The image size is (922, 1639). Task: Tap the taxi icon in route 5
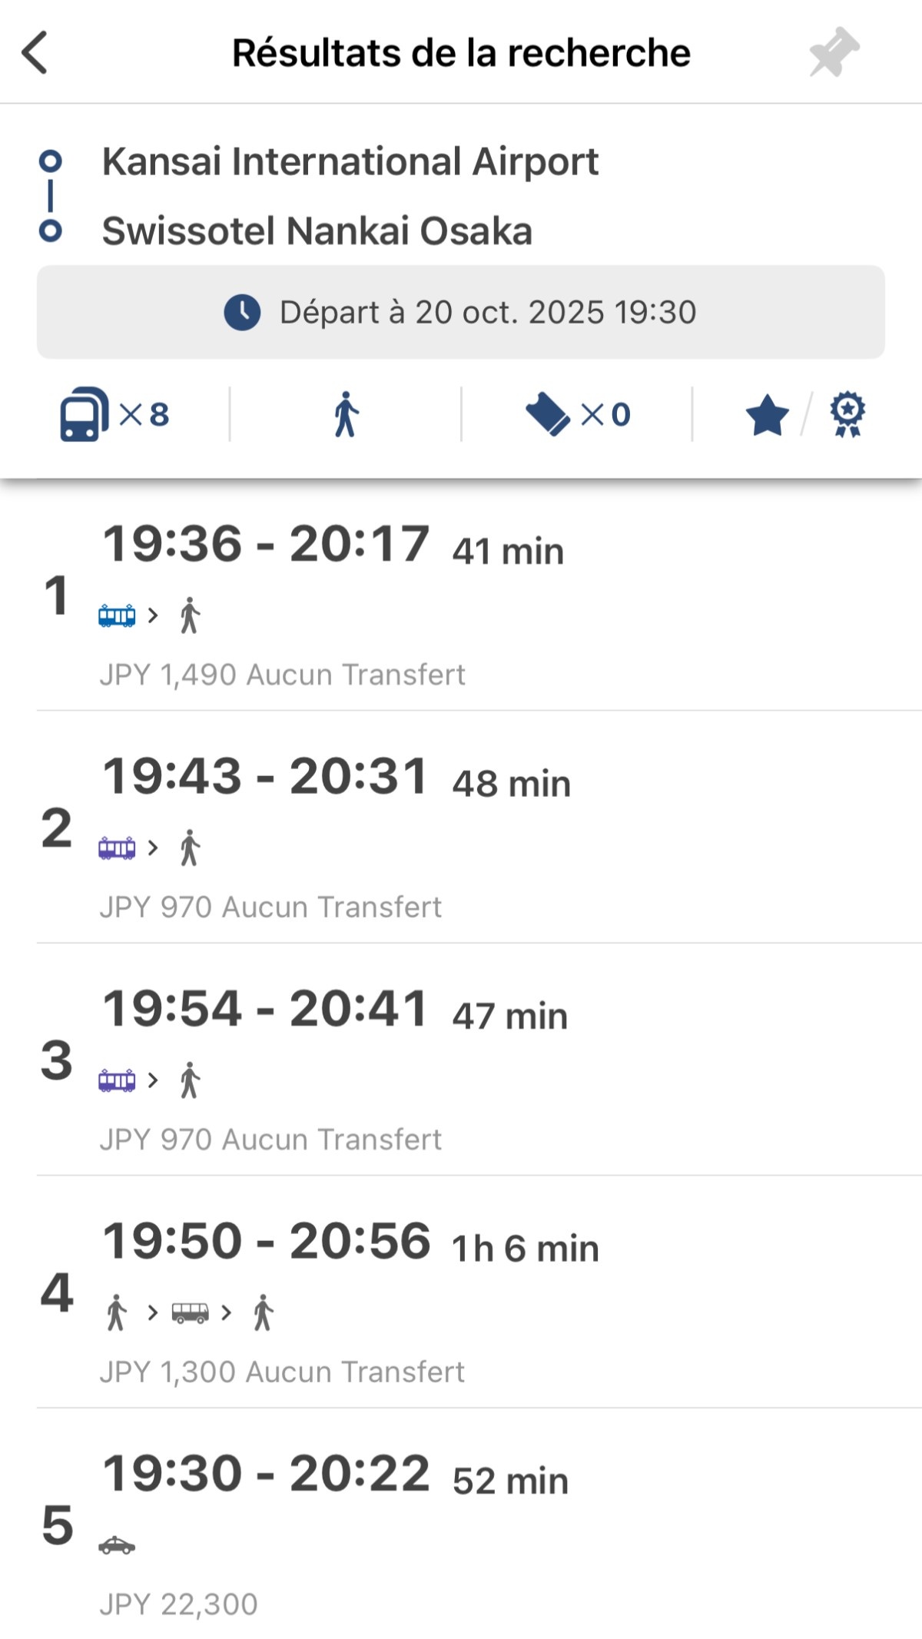pos(117,1545)
